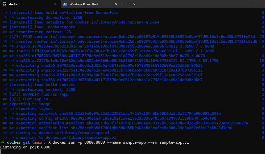
Task: Switch to the Windows PowerShell tab
Action: [86, 4]
